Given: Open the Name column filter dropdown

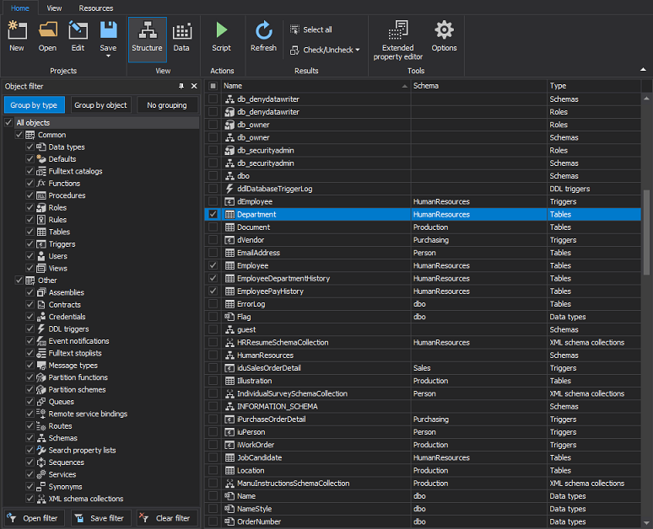Looking at the screenshot, I should (404, 86).
